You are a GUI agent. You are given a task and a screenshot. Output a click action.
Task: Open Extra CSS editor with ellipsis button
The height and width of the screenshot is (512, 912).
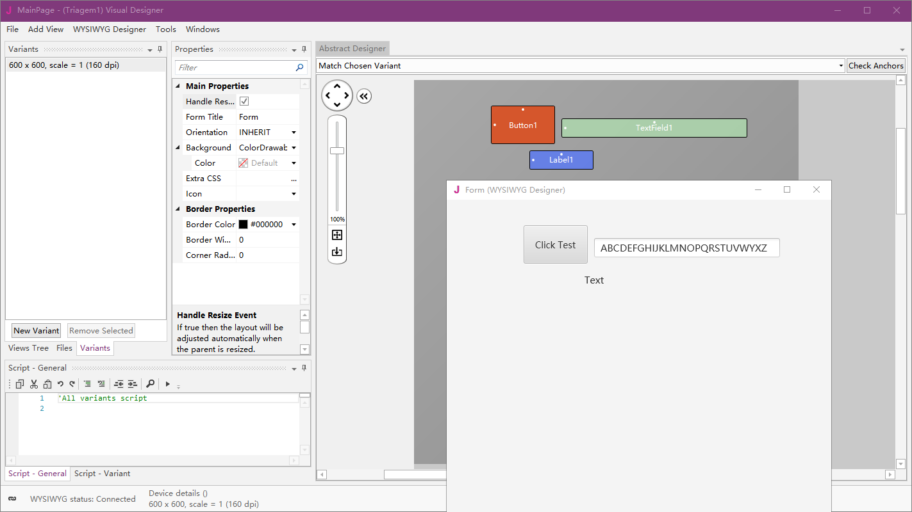point(294,179)
